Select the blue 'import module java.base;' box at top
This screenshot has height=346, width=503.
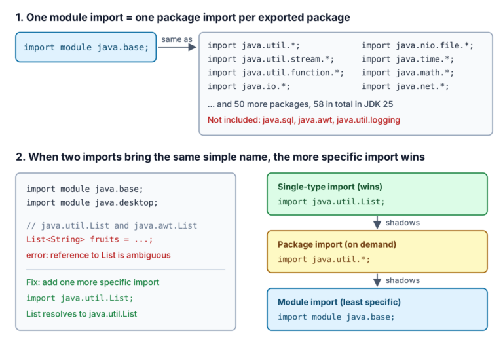coord(86,47)
